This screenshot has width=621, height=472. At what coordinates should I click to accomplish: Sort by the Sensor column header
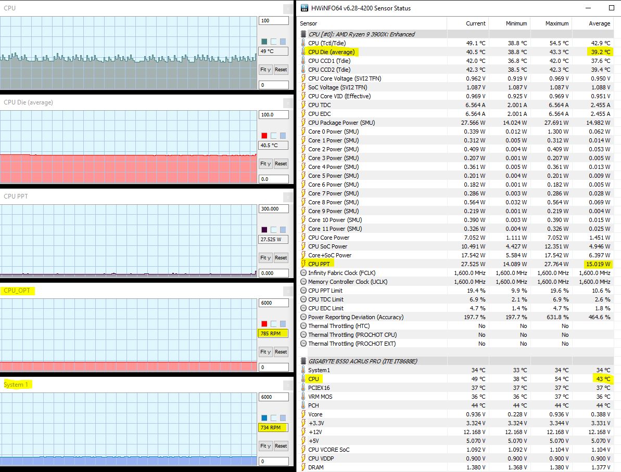tap(308, 23)
